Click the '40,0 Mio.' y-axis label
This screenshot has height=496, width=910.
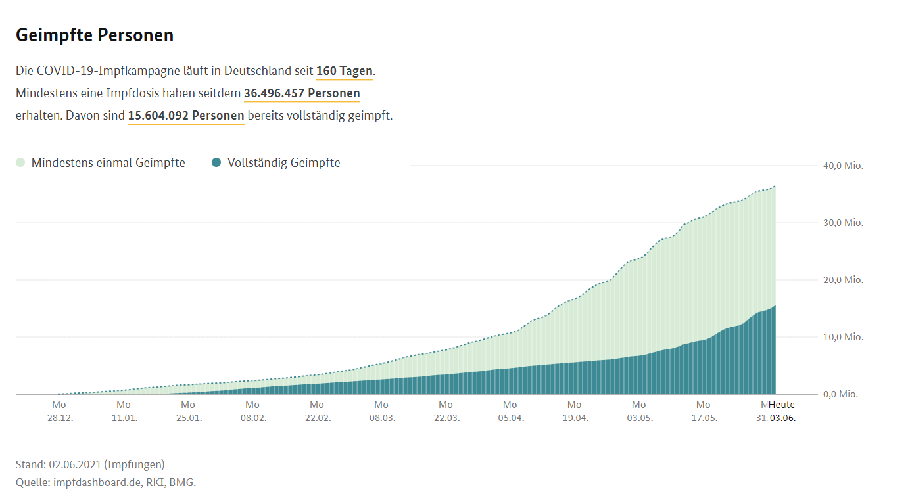coord(843,166)
